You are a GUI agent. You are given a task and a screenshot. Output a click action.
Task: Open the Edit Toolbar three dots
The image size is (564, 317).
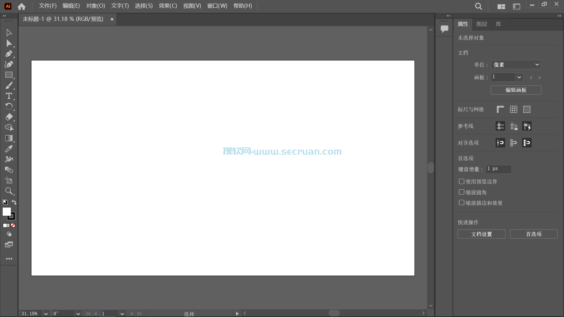pos(9,259)
